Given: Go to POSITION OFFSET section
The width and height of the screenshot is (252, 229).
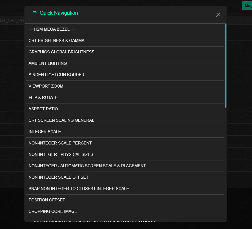Looking at the screenshot, I should [x=47, y=200].
